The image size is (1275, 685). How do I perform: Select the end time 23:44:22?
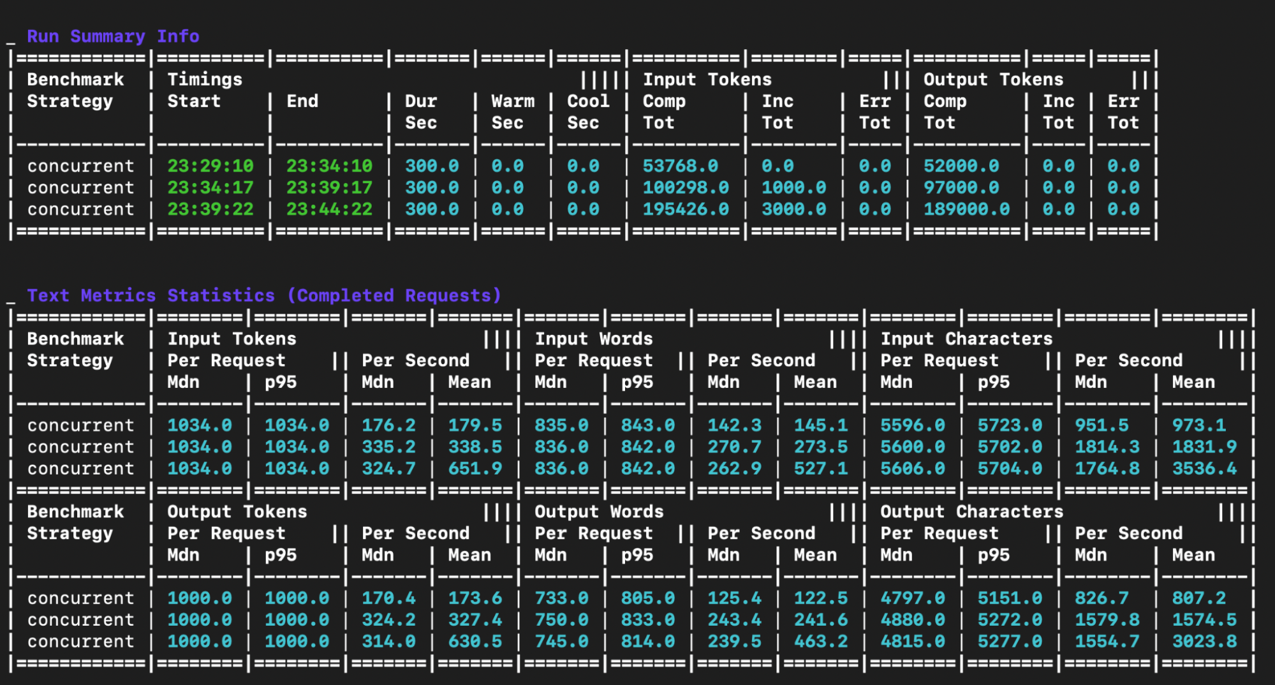(329, 209)
